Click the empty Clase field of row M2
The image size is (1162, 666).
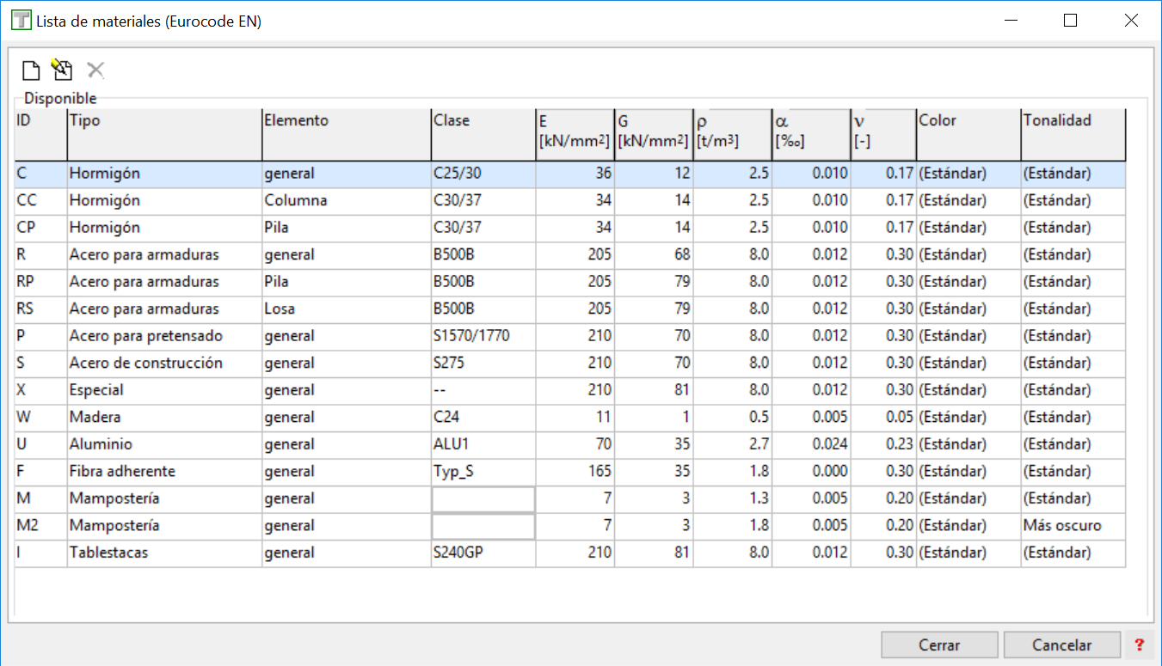pos(483,526)
